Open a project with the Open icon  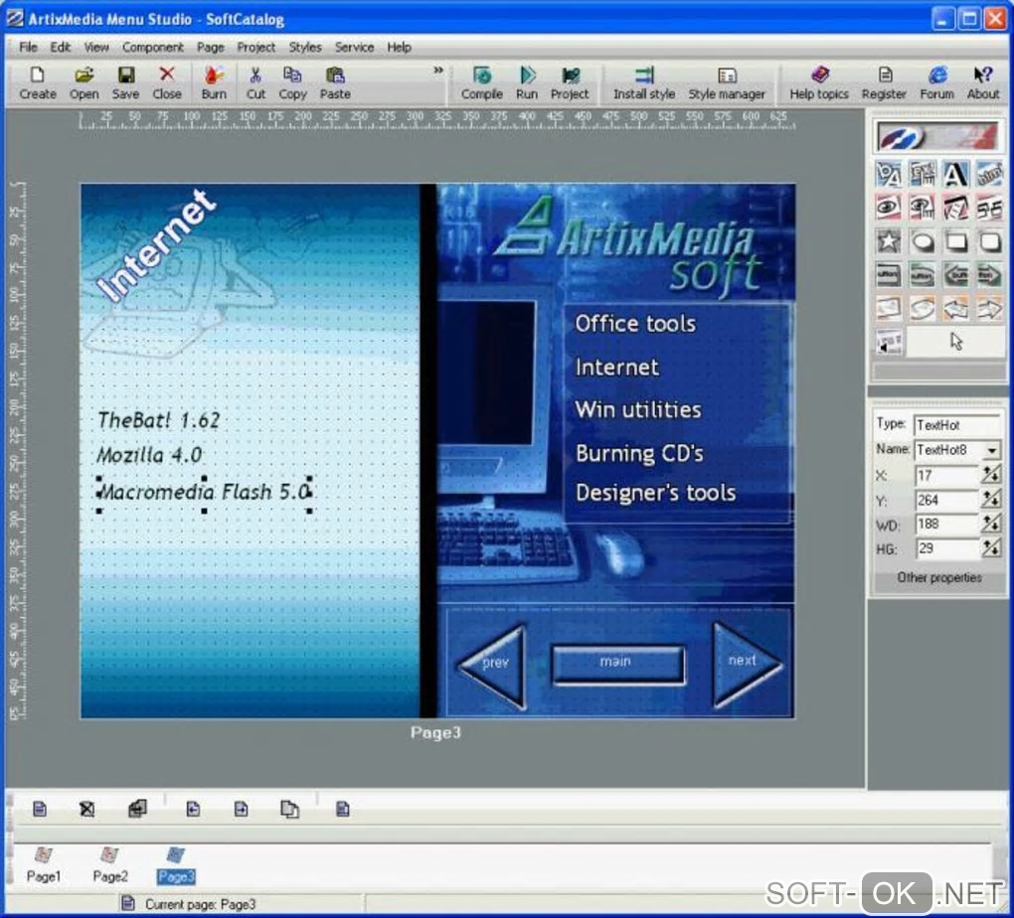[x=84, y=82]
